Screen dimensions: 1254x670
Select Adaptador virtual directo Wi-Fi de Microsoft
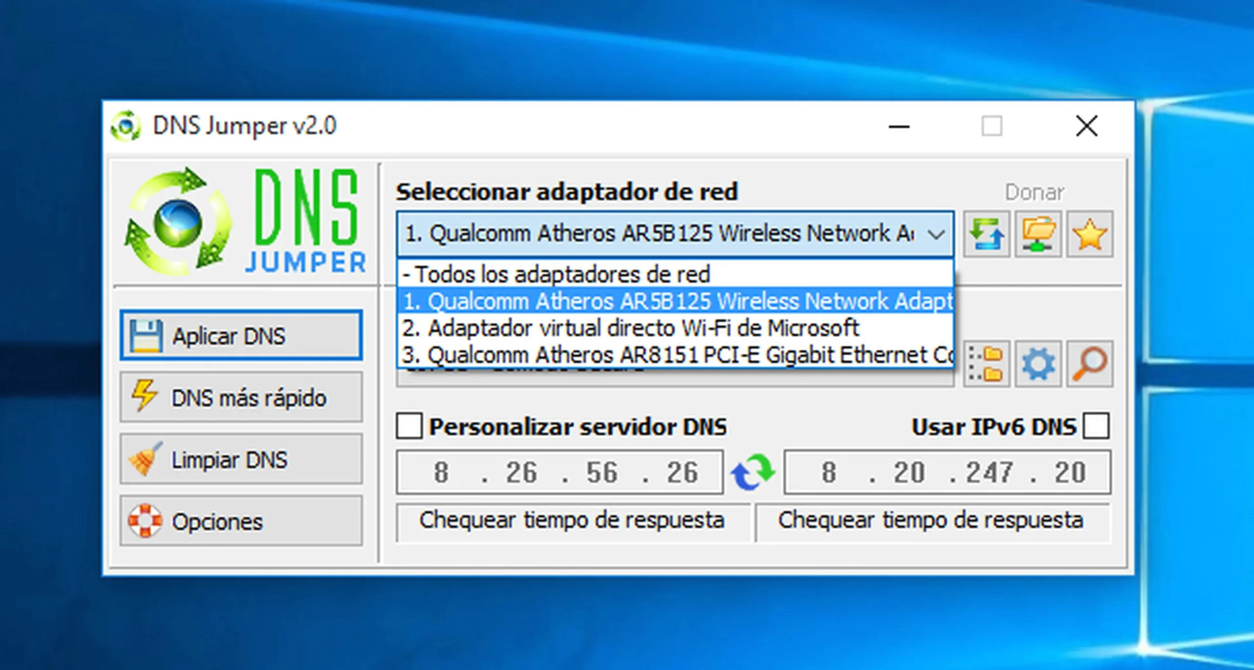click(x=676, y=327)
